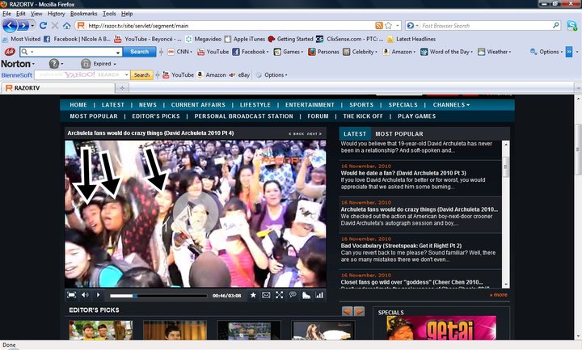Image resolution: width=582 pixels, height=350 pixels.
Task: Click the search magnifier in Fast Browser Search
Action: (555, 25)
